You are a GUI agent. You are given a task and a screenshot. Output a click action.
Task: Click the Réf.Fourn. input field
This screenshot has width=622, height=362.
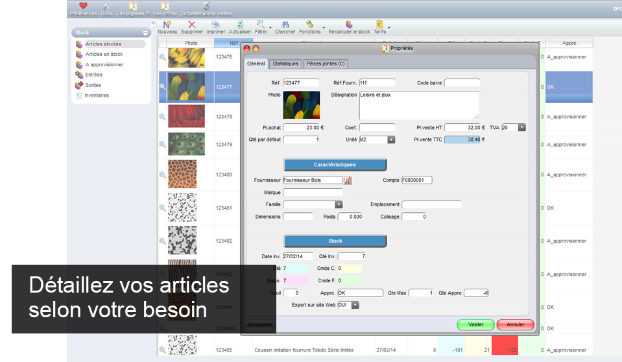tap(377, 83)
